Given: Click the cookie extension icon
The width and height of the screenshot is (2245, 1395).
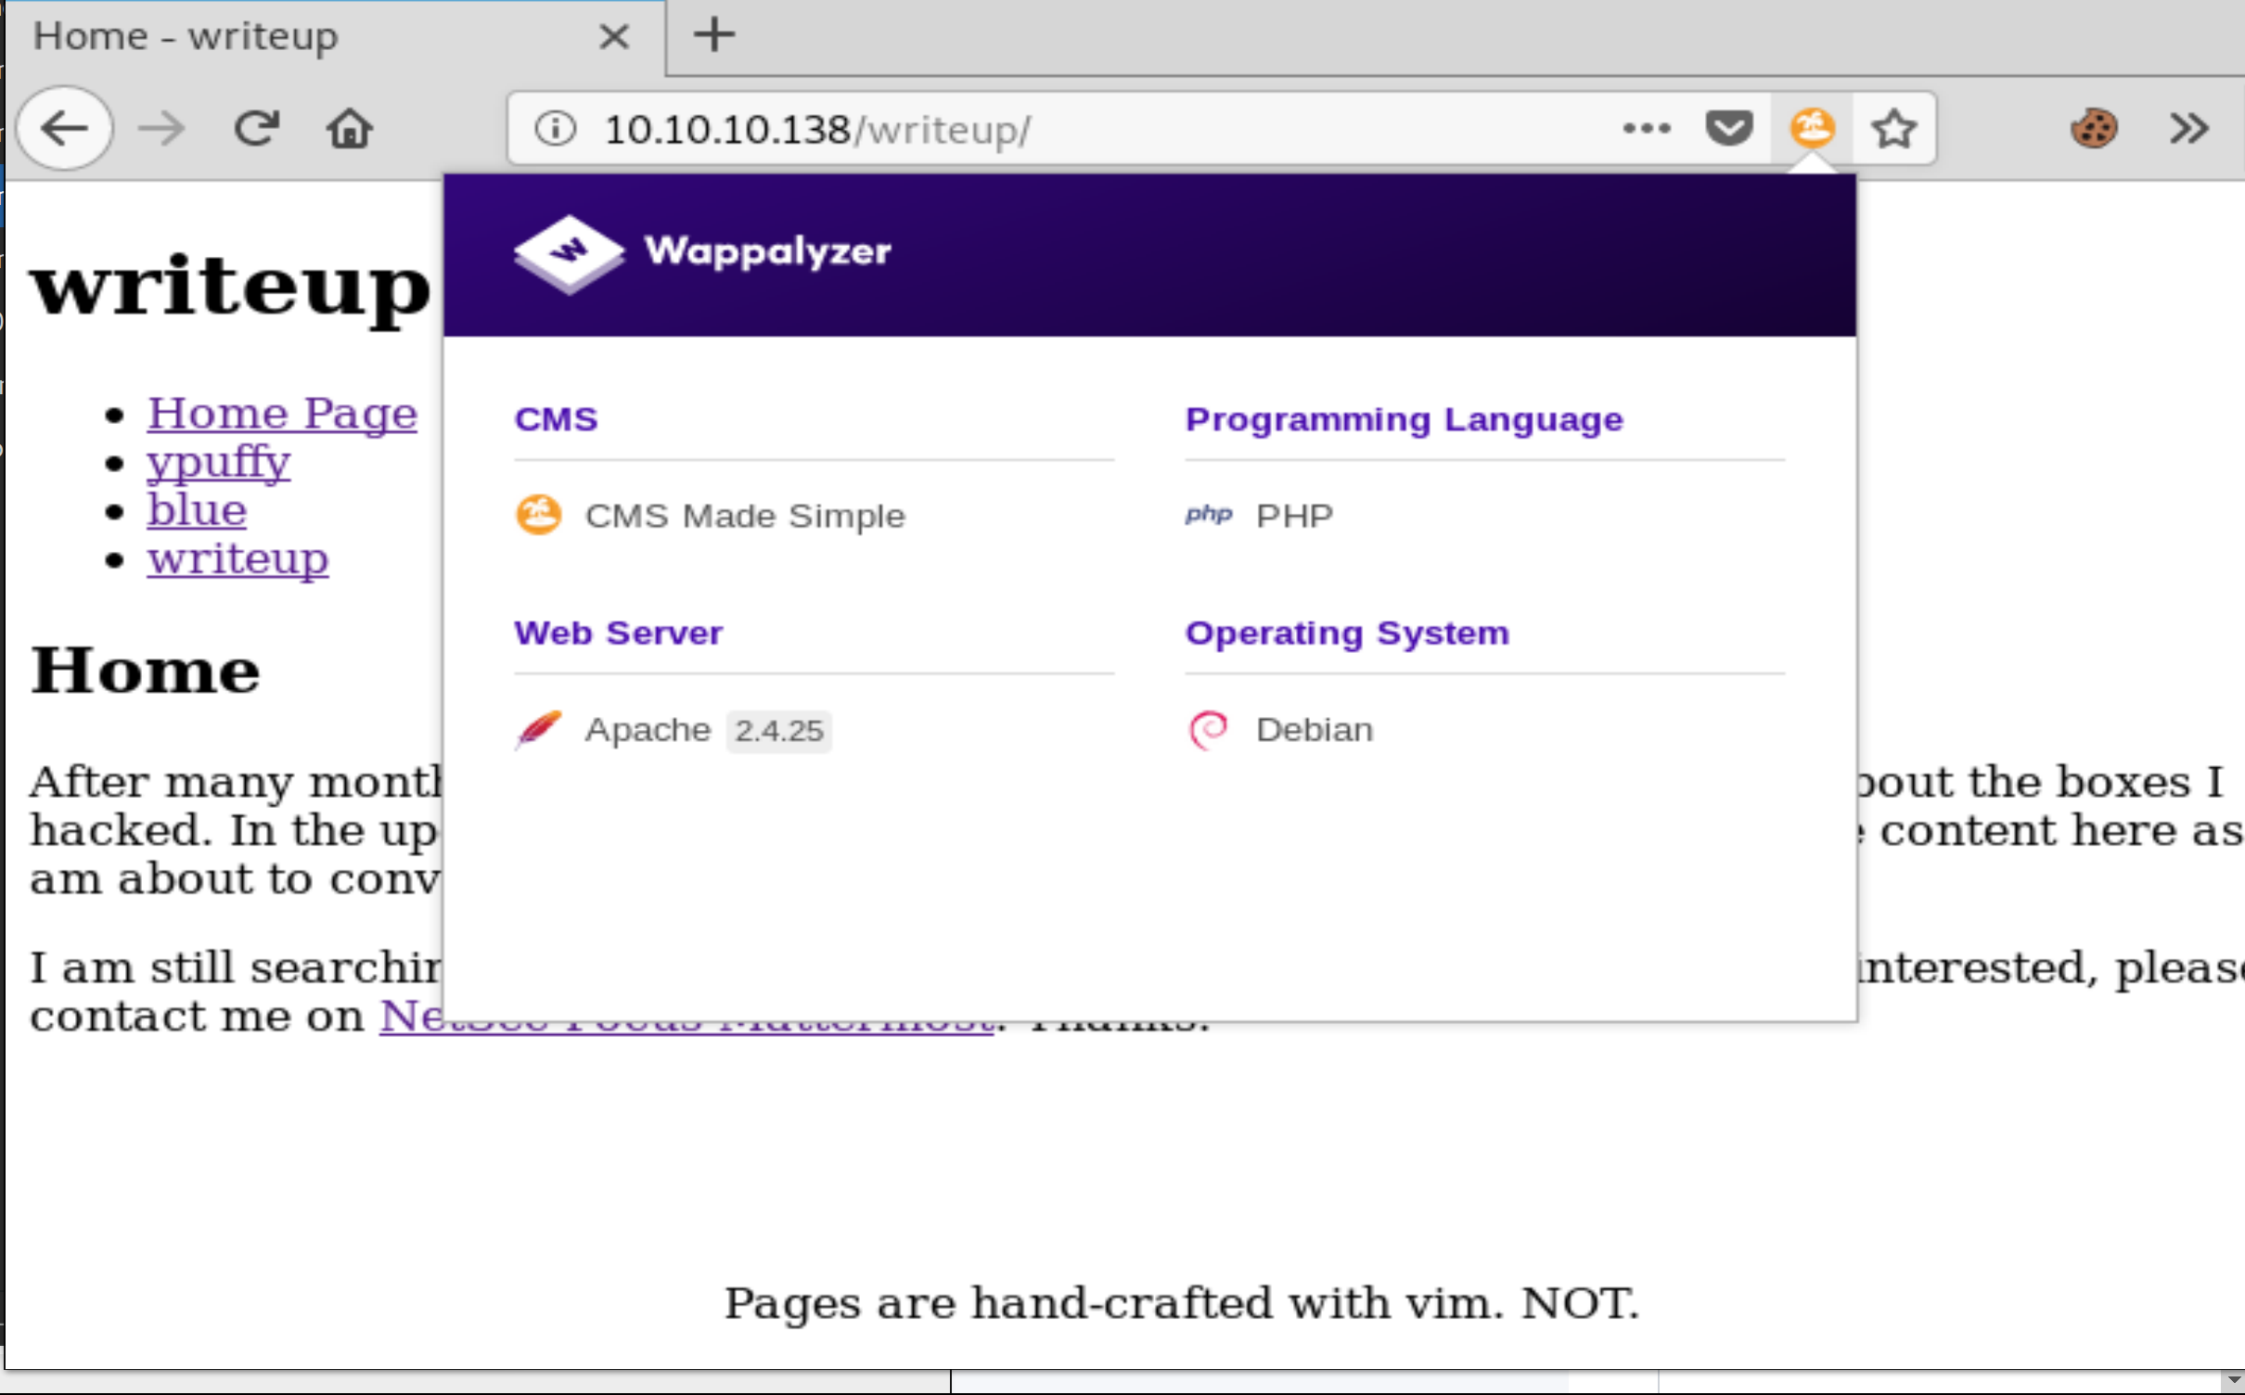Looking at the screenshot, I should tap(2094, 129).
